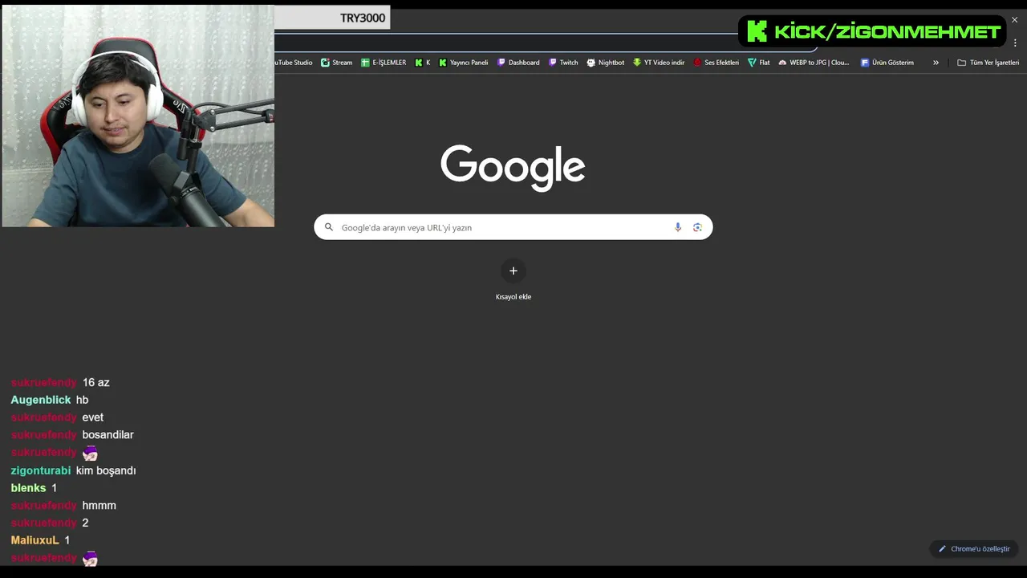
Task: Open the WEBP to JPG bookmark
Action: pyautogui.click(x=814, y=63)
